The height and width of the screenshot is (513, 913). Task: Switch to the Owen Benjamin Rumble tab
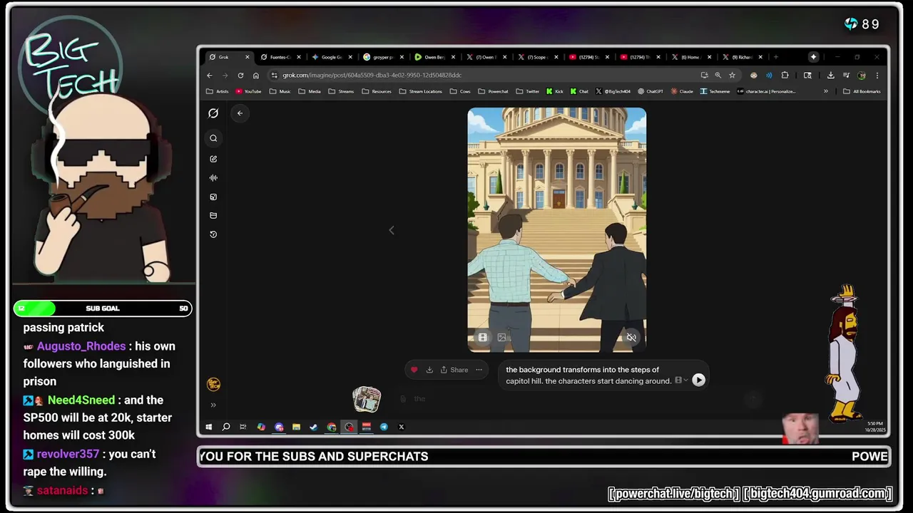pos(434,57)
